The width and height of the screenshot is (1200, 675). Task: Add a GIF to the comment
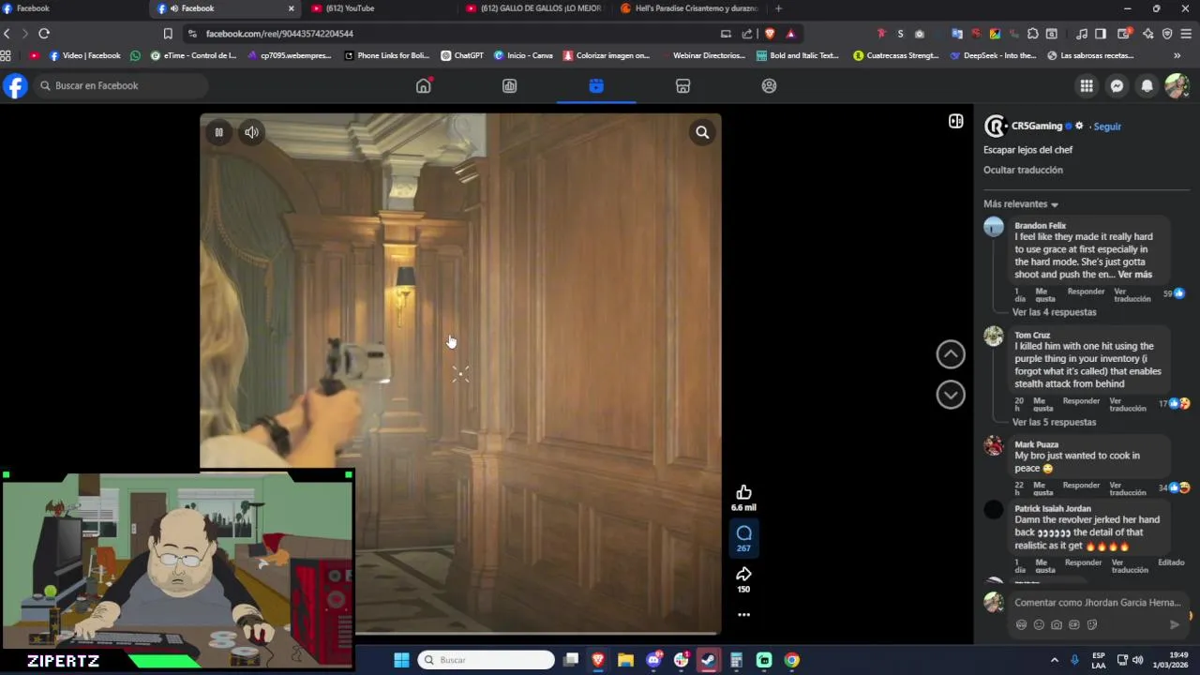(x=1074, y=624)
